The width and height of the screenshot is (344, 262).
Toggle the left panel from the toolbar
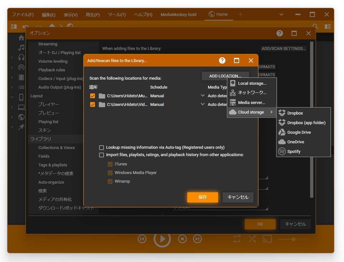14,27
